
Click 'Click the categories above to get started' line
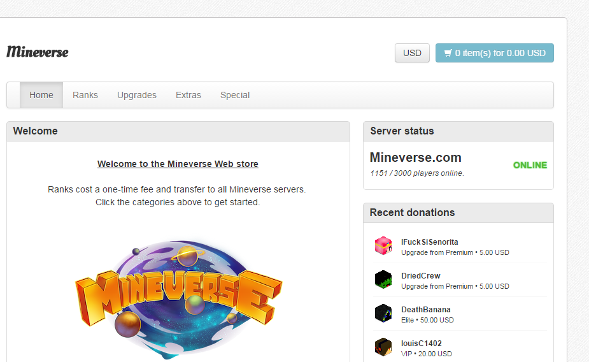click(178, 202)
